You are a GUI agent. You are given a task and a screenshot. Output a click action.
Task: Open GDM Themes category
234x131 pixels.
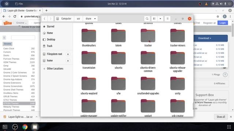[10, 62]
